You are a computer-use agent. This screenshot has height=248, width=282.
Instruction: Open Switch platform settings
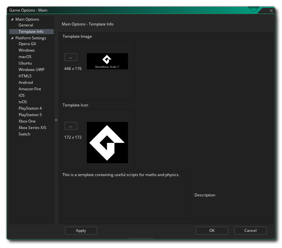click(24, 134)
